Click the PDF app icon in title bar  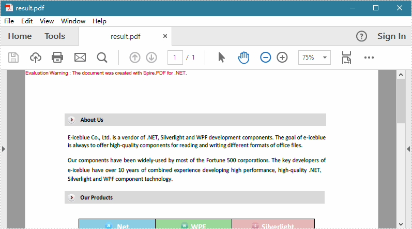[x=9, y=8]
